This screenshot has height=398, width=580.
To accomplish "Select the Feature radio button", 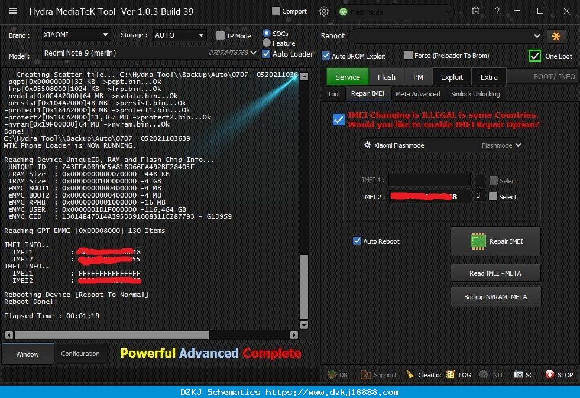I will point(266,43).
